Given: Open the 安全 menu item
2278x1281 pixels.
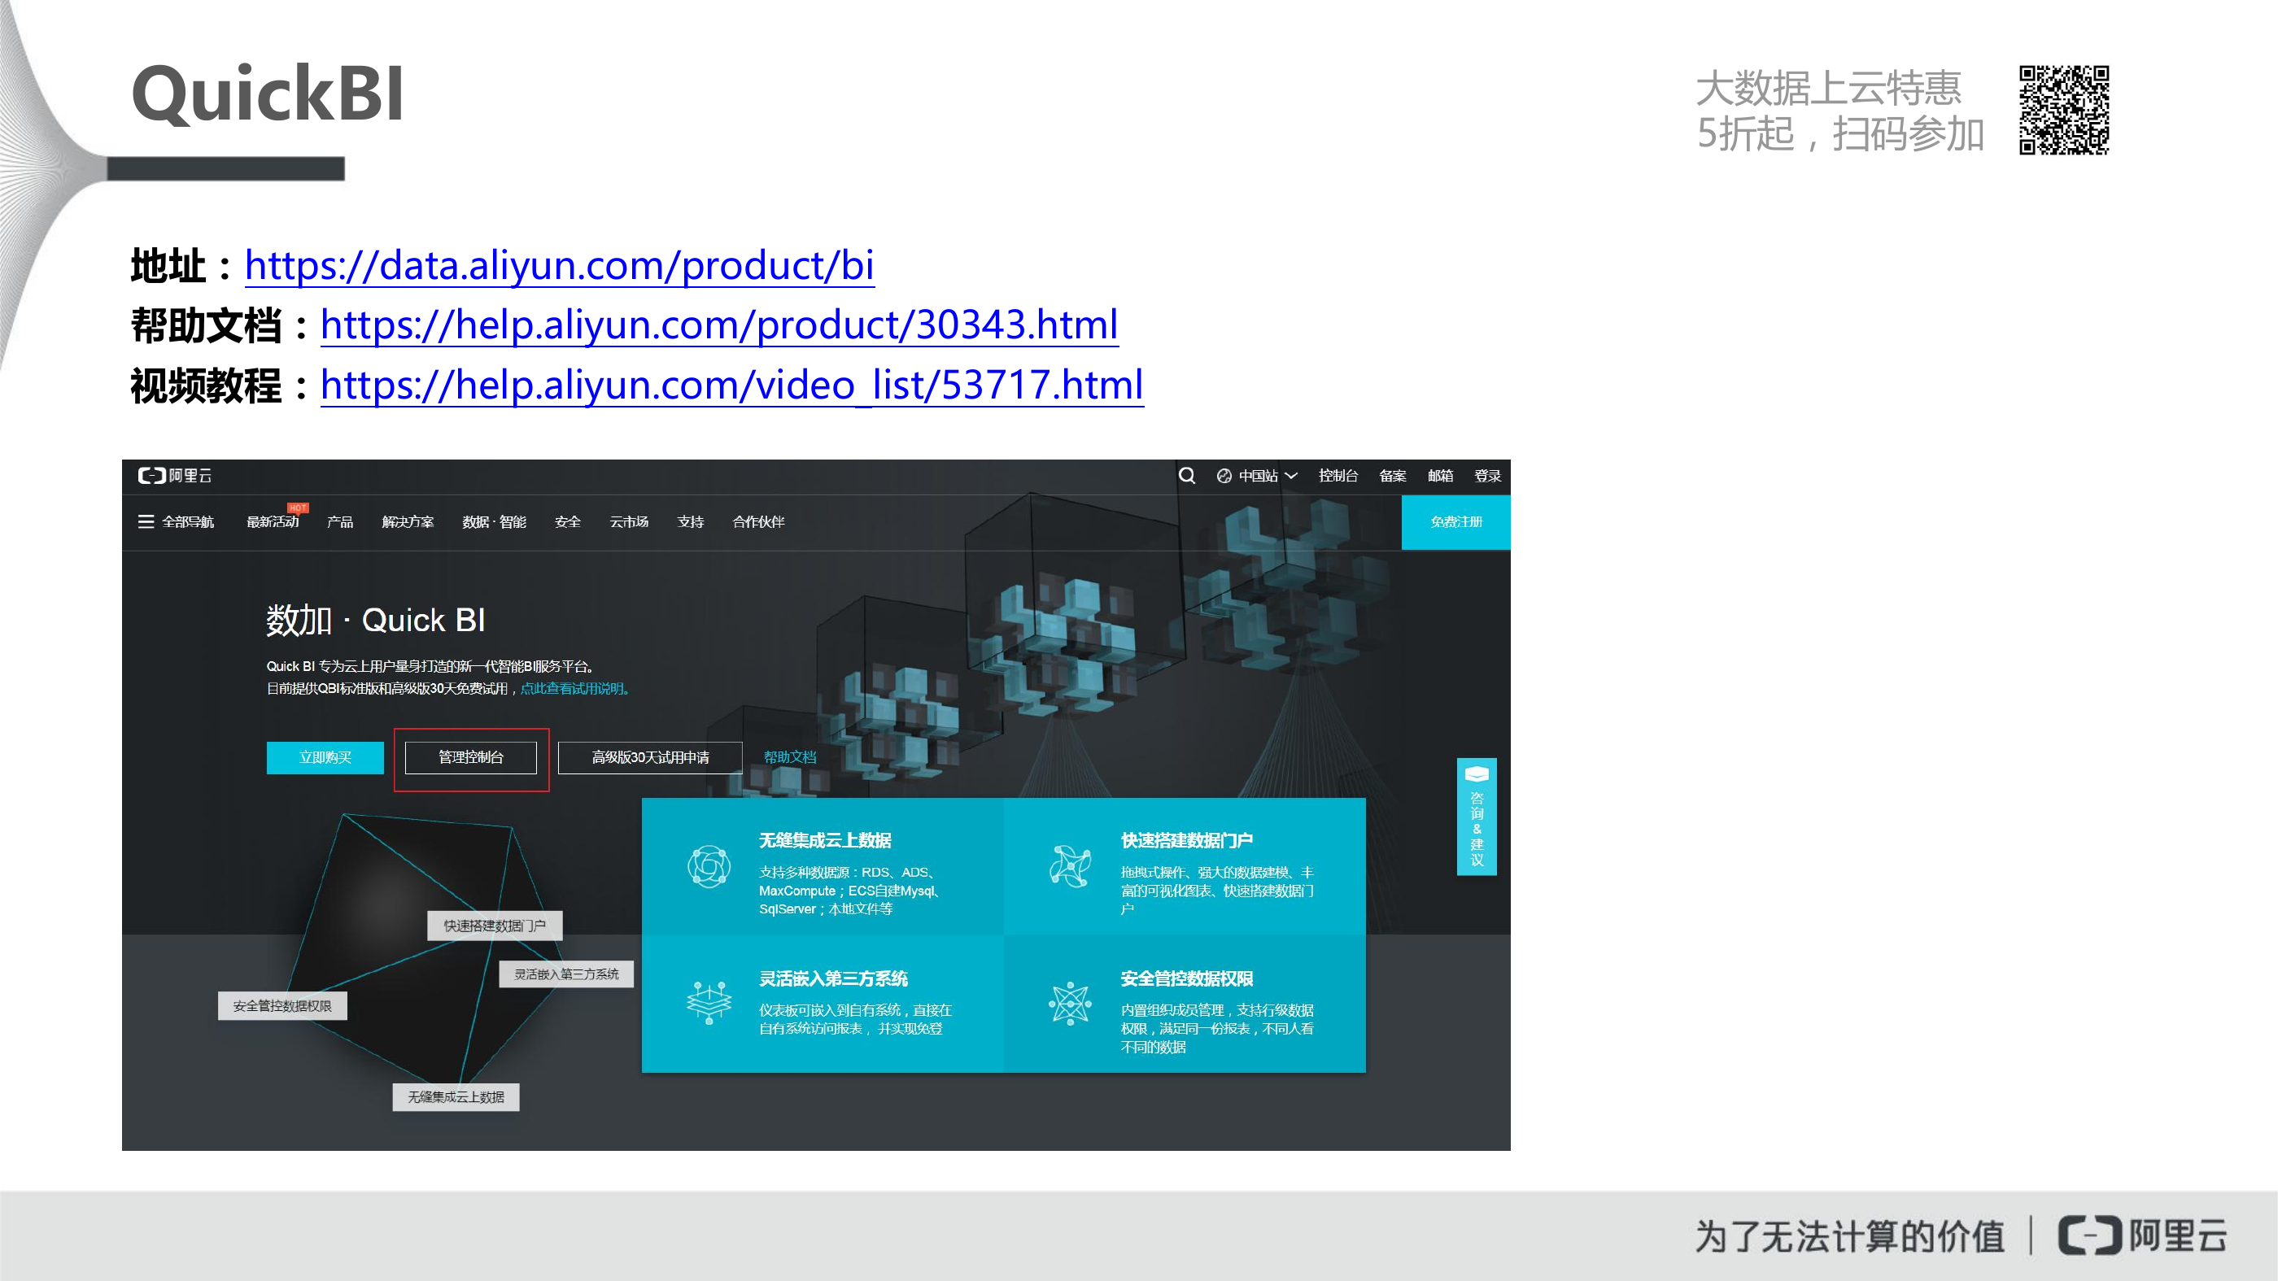Looking at the screenshot, I should [x=568, y=521].
